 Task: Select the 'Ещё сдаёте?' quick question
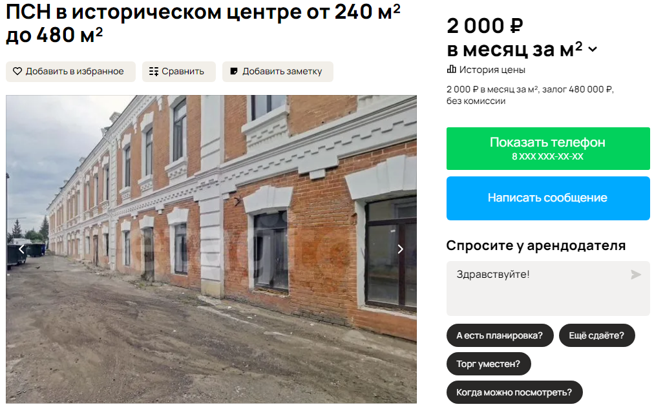click(596, 335)
